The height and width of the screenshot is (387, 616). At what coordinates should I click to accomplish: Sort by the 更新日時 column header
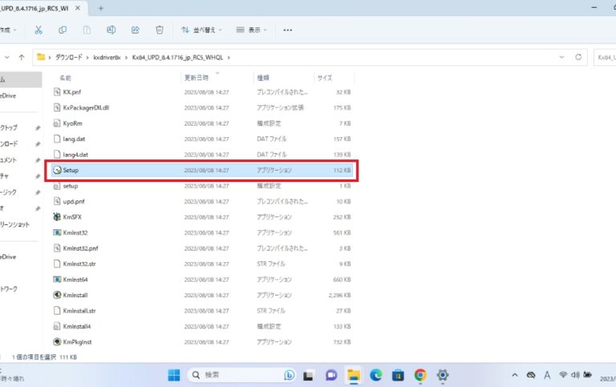pyautogui.click(x=197, y=78)
